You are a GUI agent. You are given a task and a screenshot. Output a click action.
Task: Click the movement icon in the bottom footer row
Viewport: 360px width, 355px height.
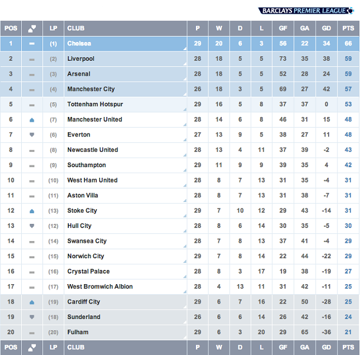[x=32, y=347]
